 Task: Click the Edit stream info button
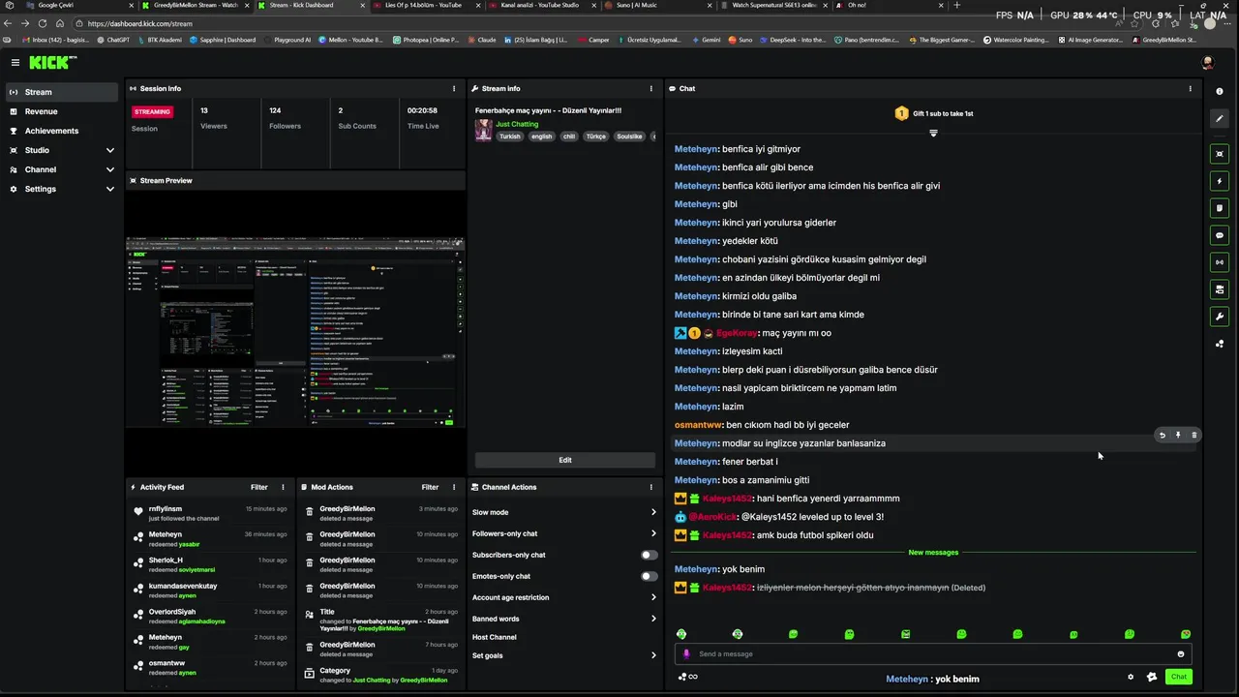click(x=564, y=460)
